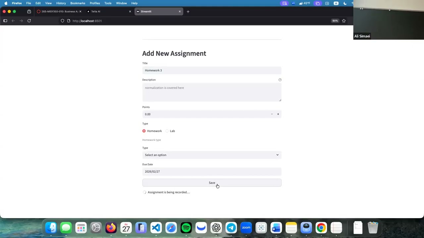The height and width of the screenshot is (238, 424).
Task: Open the Due Date picker field
Action: pyautogui.click(x=212, y=172)
